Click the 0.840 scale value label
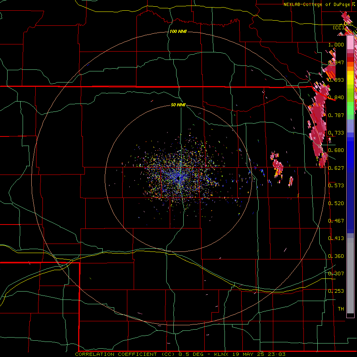The height and width of the screenshot is (357, 357). (x=336, y=98)
